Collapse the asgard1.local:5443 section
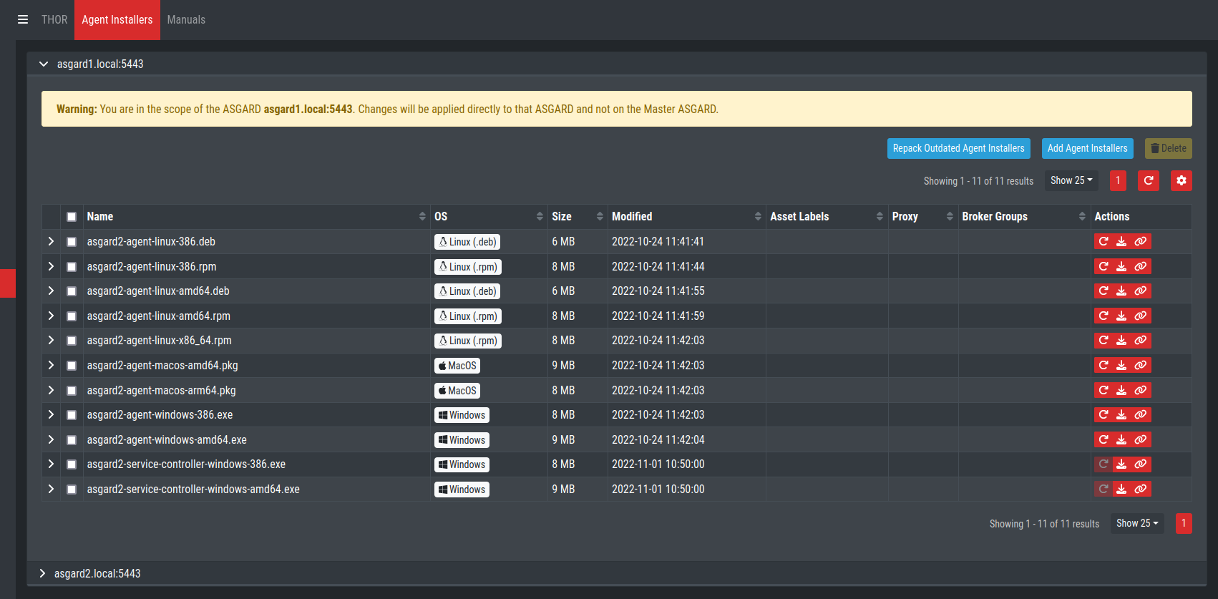Screen dimensions: 1218x599 [x=44, y=64]
